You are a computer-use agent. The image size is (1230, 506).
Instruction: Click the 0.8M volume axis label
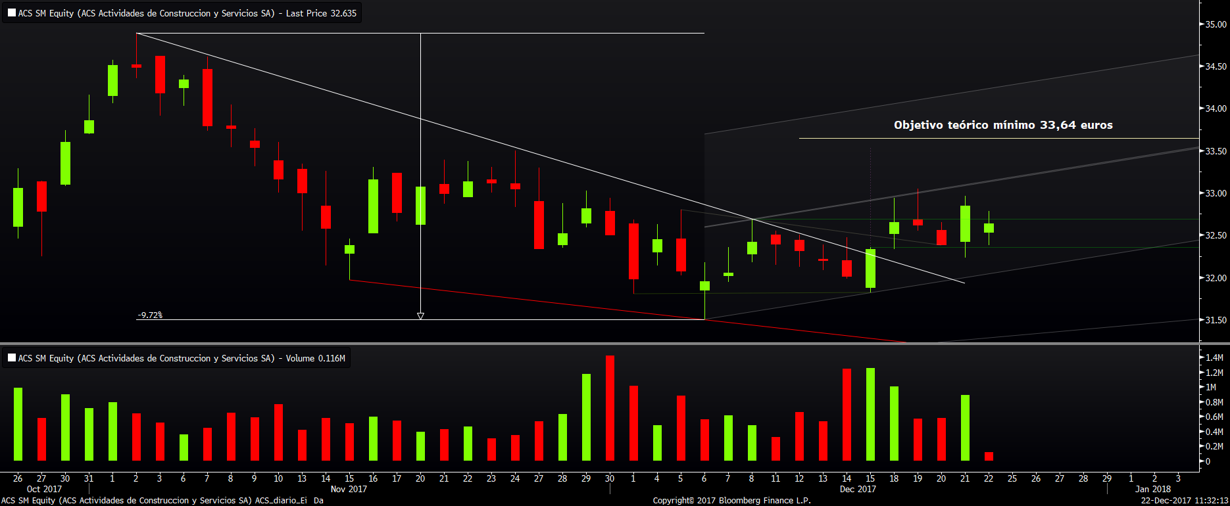click(x=1214, y=402)
